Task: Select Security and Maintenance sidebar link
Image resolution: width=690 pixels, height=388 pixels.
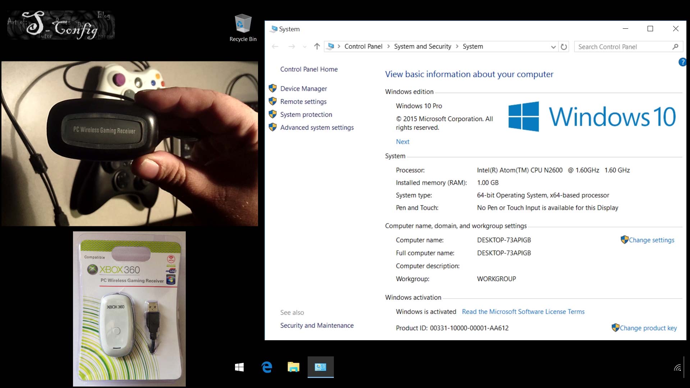Action: [317, 325]
